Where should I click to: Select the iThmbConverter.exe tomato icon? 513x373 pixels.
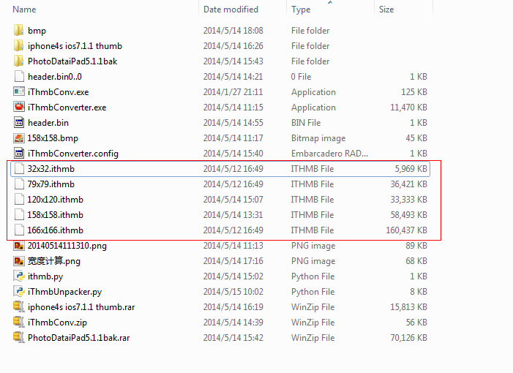19,107
